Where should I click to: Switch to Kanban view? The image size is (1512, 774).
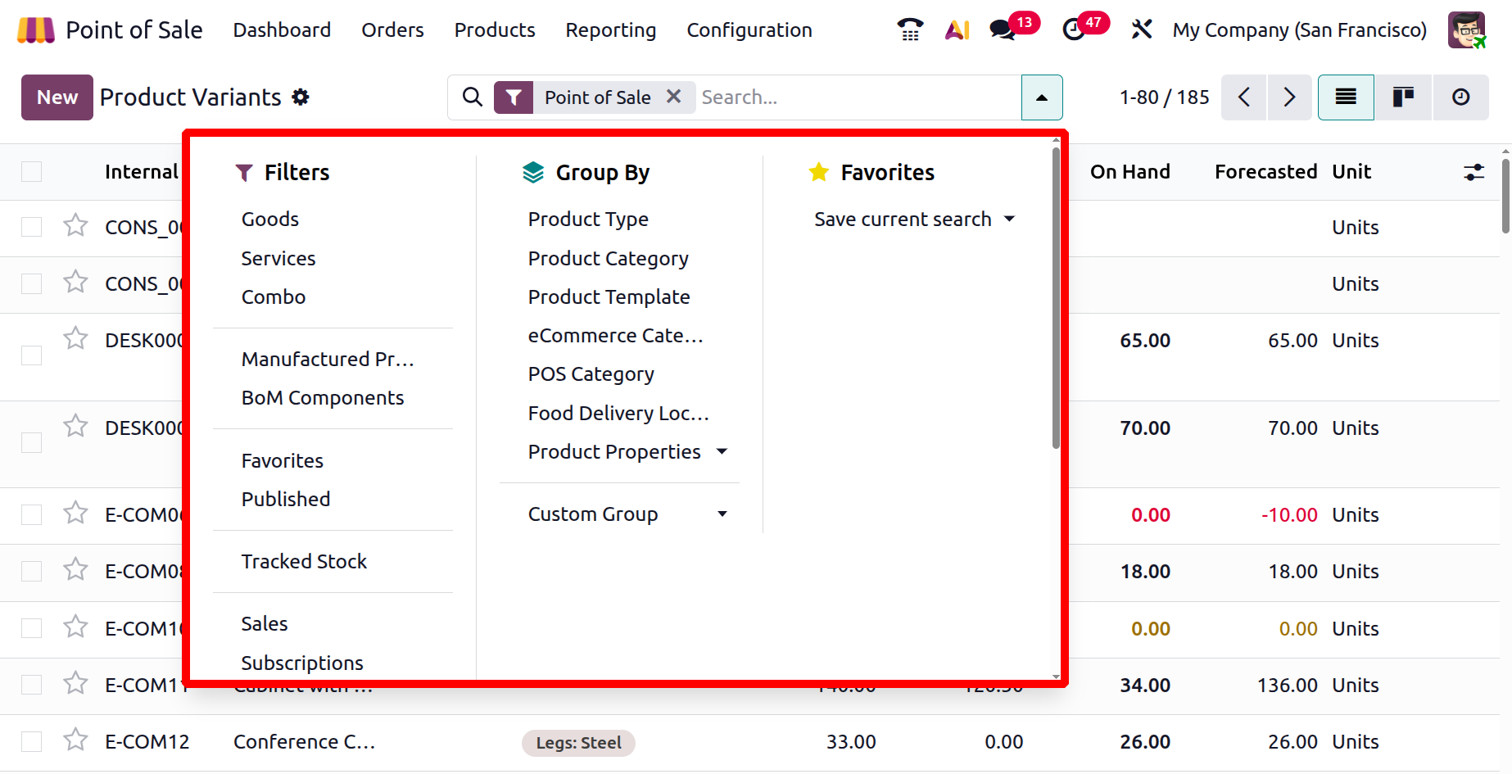pos(1403,97)
